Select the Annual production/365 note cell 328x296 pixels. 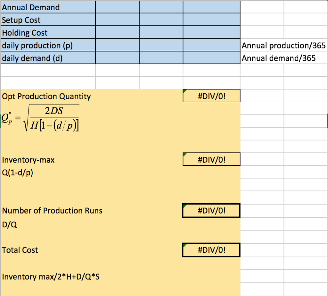[x=283, y=46]
